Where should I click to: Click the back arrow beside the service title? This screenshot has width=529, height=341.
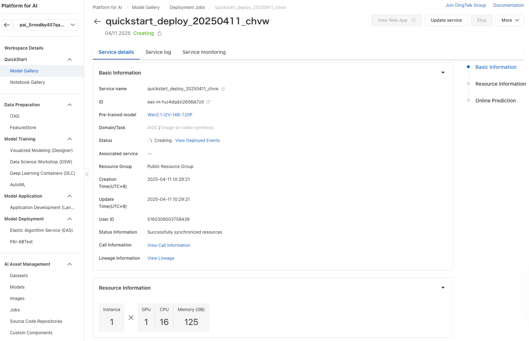pos(97,21)
